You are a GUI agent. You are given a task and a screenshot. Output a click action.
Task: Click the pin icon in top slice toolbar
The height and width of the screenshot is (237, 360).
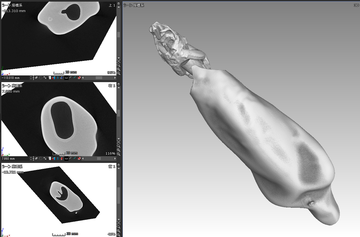tap(36, 78)
